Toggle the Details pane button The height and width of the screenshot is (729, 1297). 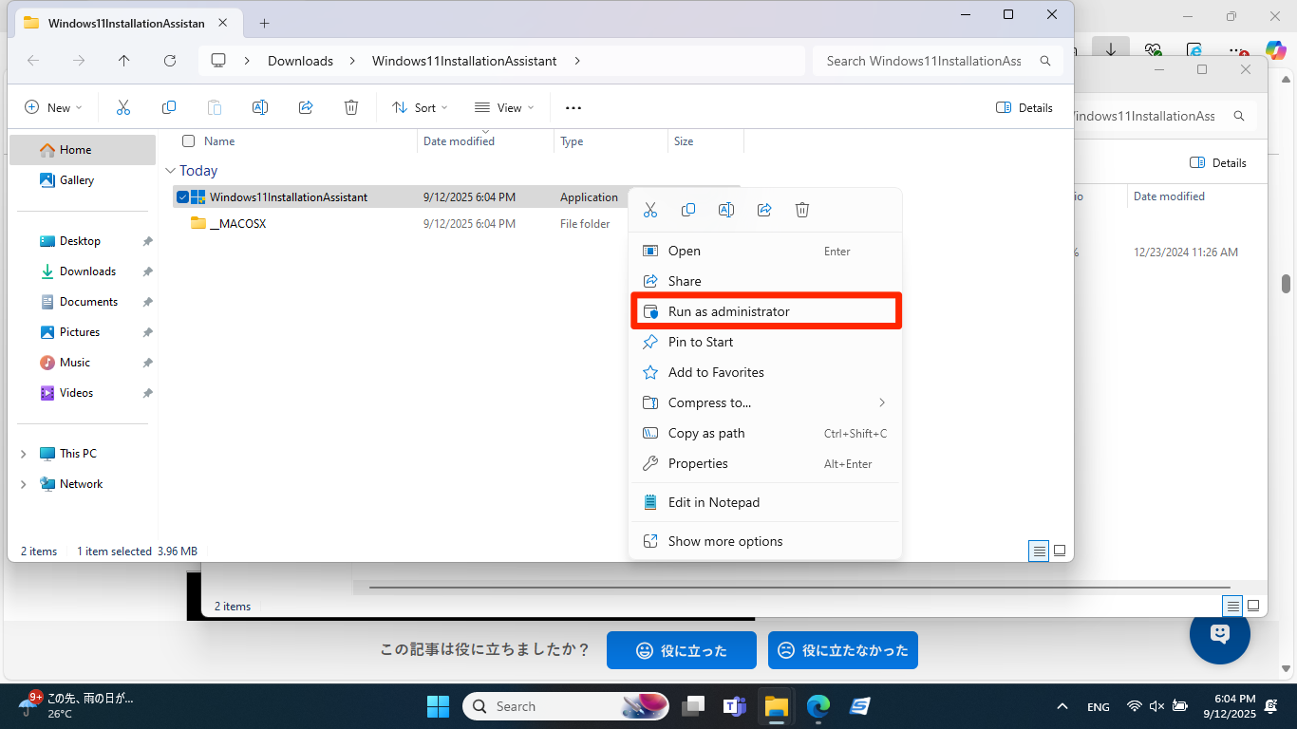(1024, 108)
